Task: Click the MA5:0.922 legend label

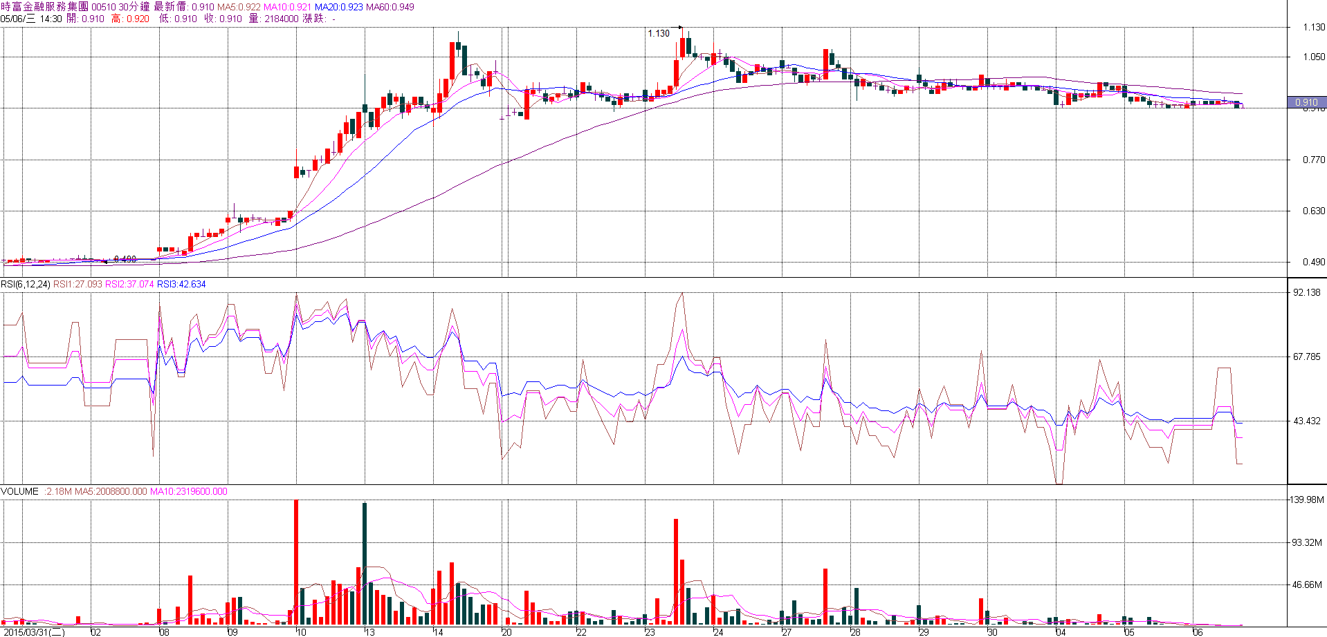Action: 239,7
